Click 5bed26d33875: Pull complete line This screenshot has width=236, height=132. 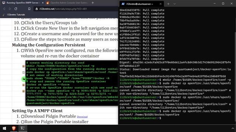[142, 10]
